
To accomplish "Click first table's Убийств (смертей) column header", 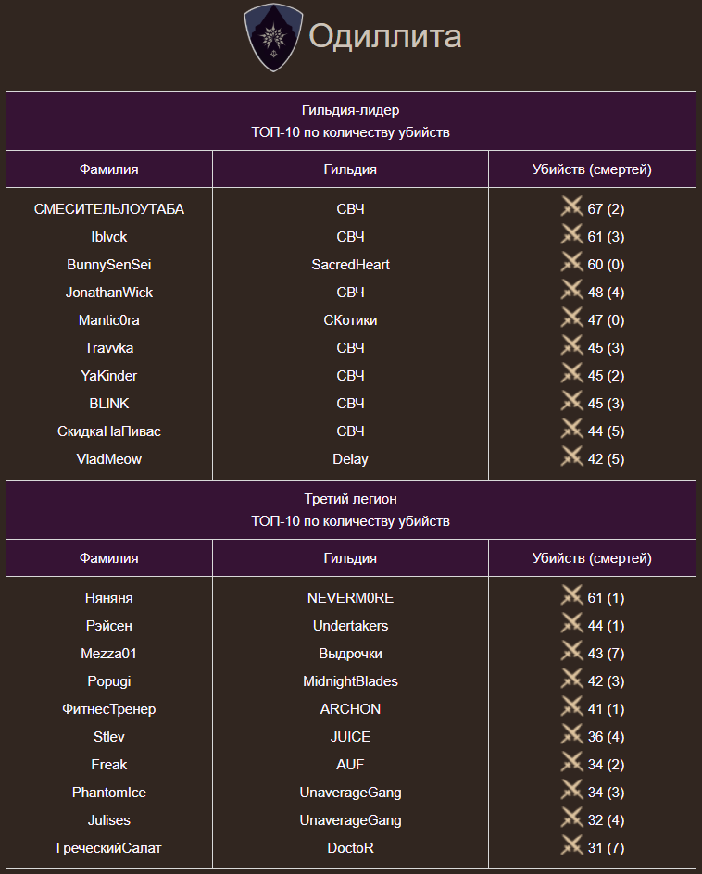I will 592,169.
